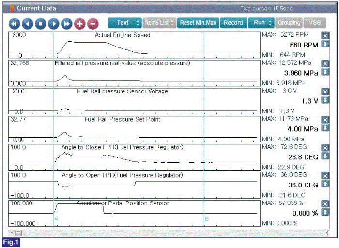Click the red minus zoom-out button
Image resolution: width=339 pixels, height=248 pixels.
(x=93, y=24)
